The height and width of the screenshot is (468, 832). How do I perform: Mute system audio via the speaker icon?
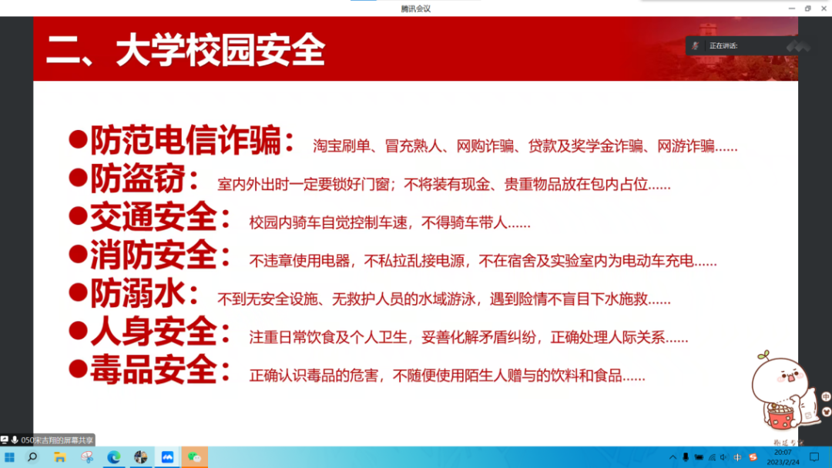click(x=723, y=457)
